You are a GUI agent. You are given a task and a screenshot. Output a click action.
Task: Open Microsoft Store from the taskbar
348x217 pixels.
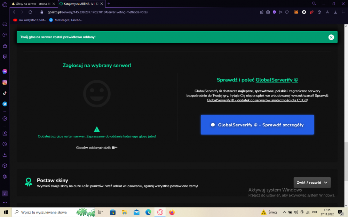click(112, 212)
